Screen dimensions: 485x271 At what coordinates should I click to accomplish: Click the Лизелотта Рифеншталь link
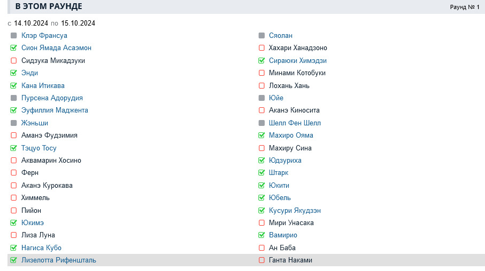click(59, 260)
